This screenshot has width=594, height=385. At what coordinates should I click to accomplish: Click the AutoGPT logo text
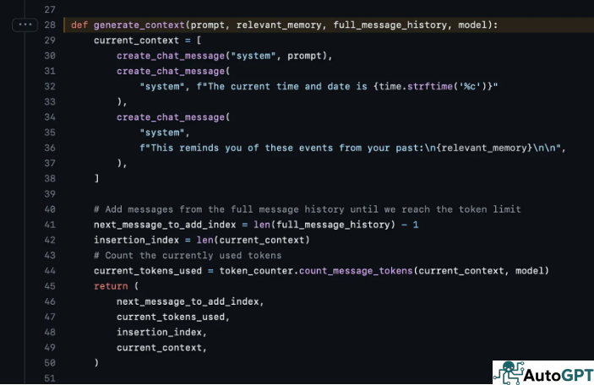point(559,373)
